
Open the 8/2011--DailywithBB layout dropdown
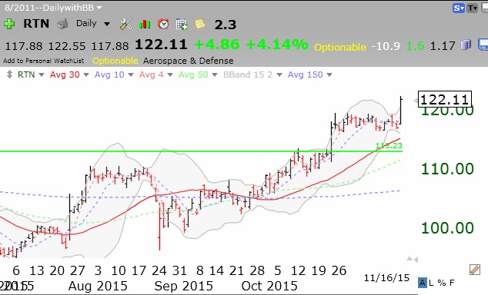click(53, 8)
